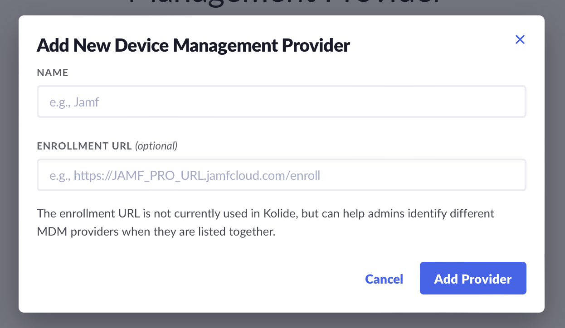Viewport: 565px width, 328px height.
Task: Click the dialog title heading text
Action: 193,45
